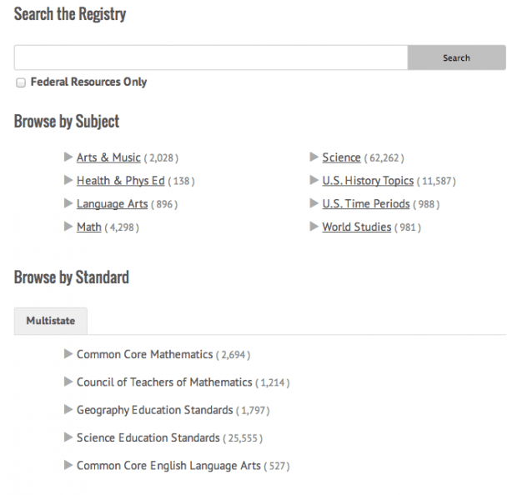Open the Arts & Music link
The width and height of the screenshot is (517, 495).
pyautogui.click(x=108, y=157)
